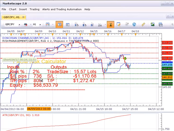The image size is (174, 131).
Task: Open the Help menu
Action: click(x=87, y=9)
